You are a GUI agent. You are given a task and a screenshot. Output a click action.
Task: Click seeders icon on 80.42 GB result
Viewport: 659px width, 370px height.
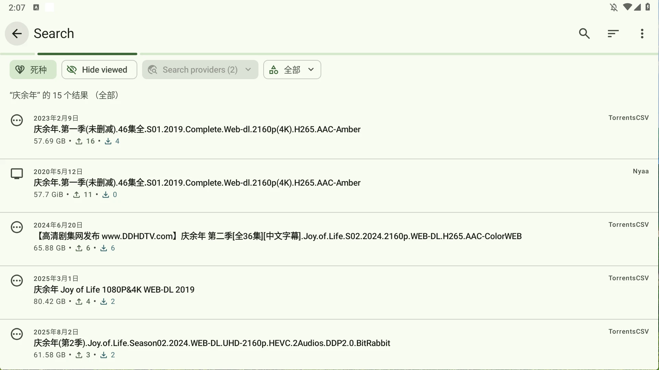(79, 301)
